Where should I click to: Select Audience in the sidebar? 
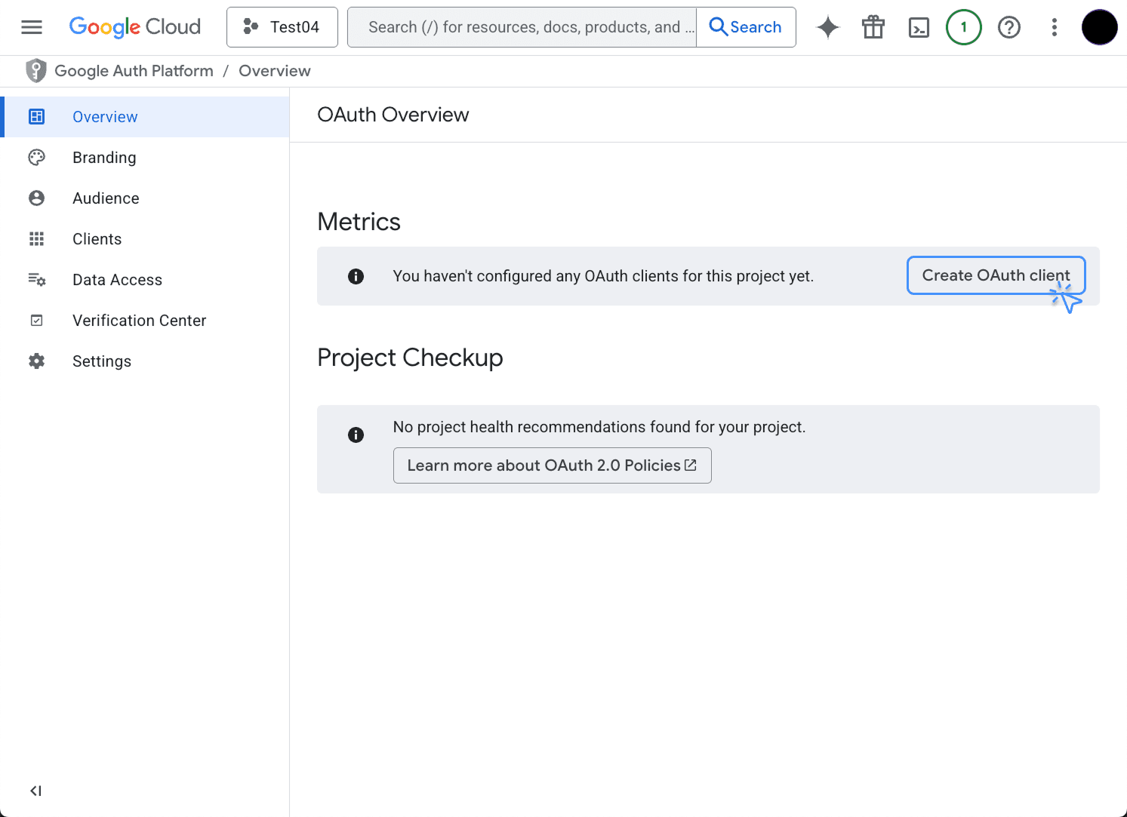point(106,198)
